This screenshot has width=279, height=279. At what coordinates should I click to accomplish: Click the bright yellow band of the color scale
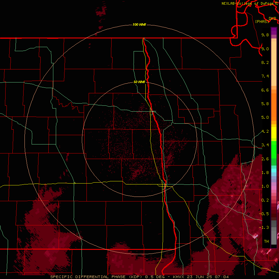[274, 133]
